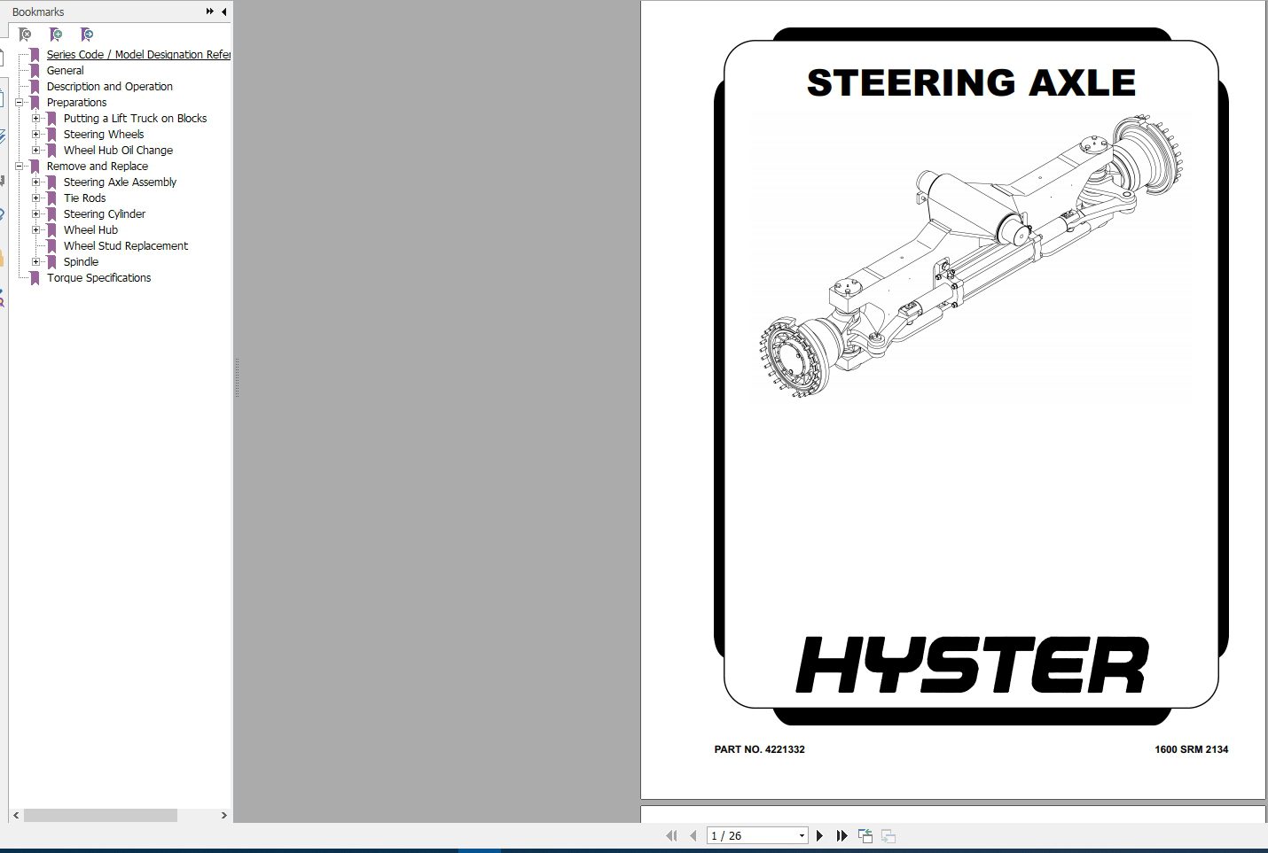
Task: Click the double-arrow Bookmarks panel options icon
Action: click(210, 12)
